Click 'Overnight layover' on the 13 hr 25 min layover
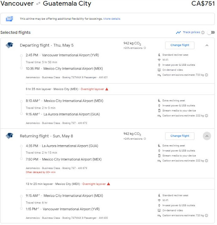The width and height of the screenshot is (217, 225). [94, 184]
